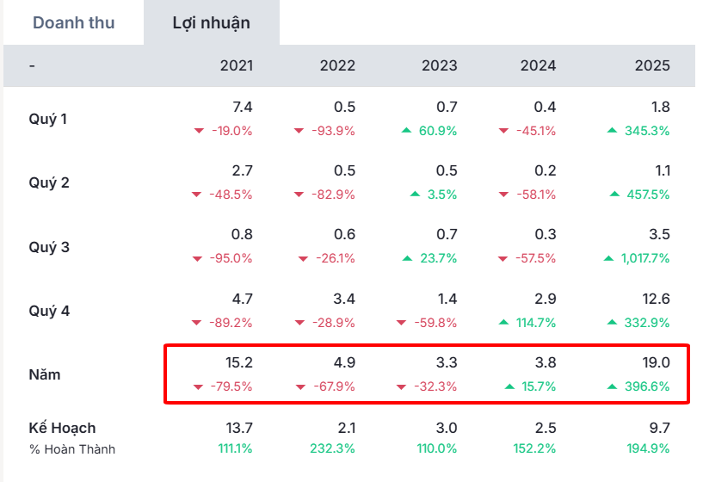Click the green up arrow beside 345.3%
The image size is (703, 482).
coord(612,131)
